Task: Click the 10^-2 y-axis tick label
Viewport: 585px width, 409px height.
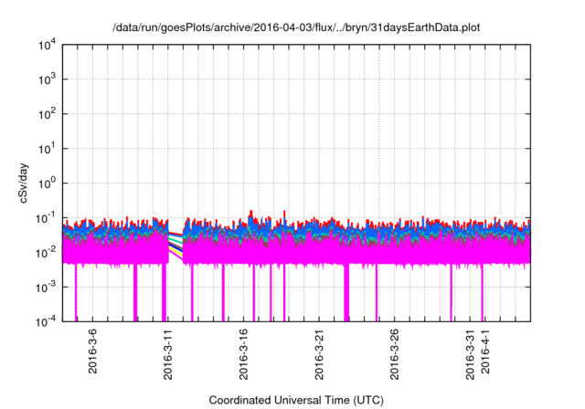Action: tap(46, 253)
